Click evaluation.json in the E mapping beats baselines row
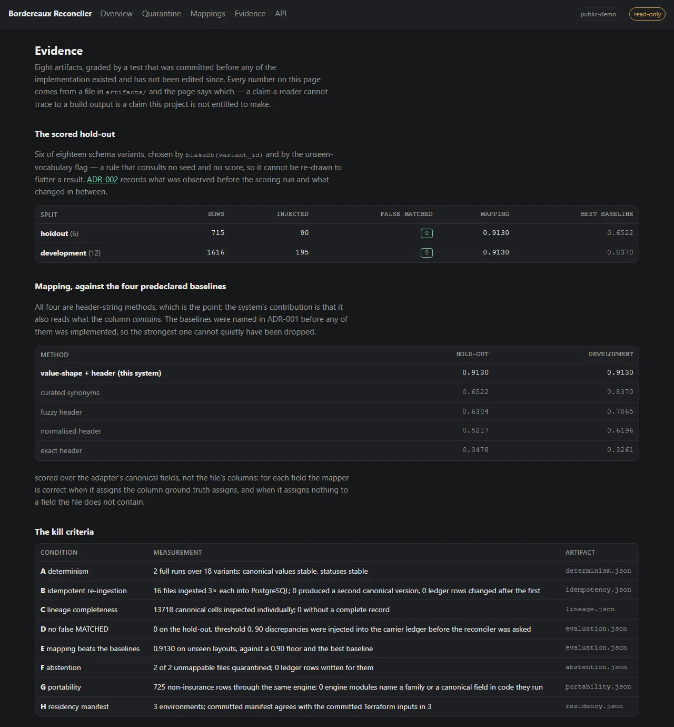 pos(596,648)
